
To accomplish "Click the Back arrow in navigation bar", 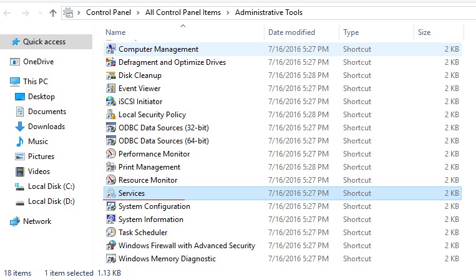I will (7, 12).
